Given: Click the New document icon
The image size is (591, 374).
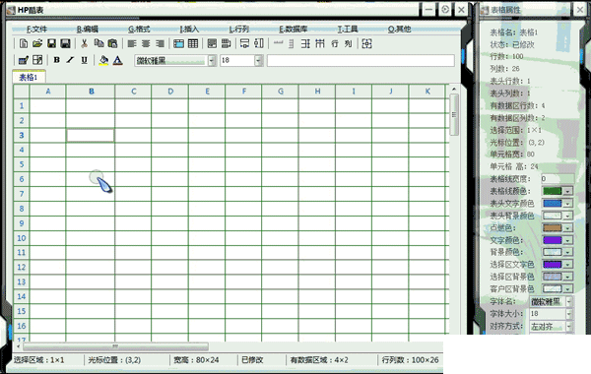Looking at the screenshot, I should click(x=24, y=43).
